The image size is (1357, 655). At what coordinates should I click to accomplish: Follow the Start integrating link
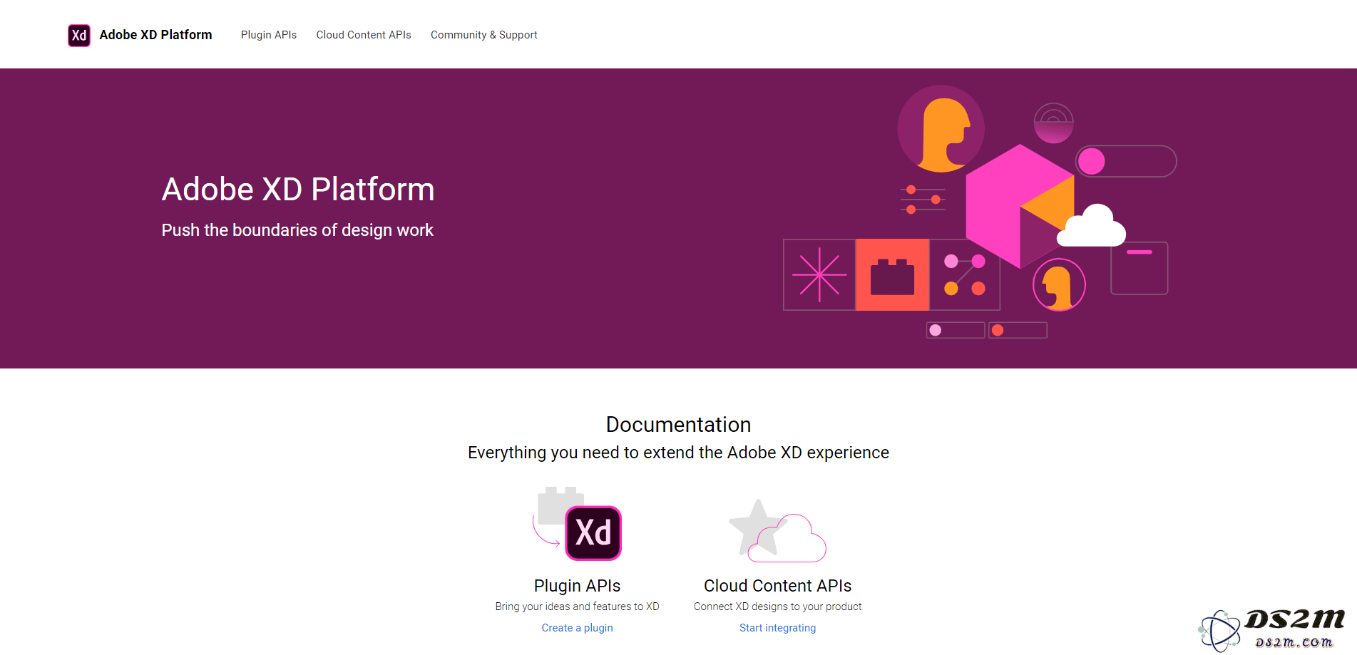(777, 628)
